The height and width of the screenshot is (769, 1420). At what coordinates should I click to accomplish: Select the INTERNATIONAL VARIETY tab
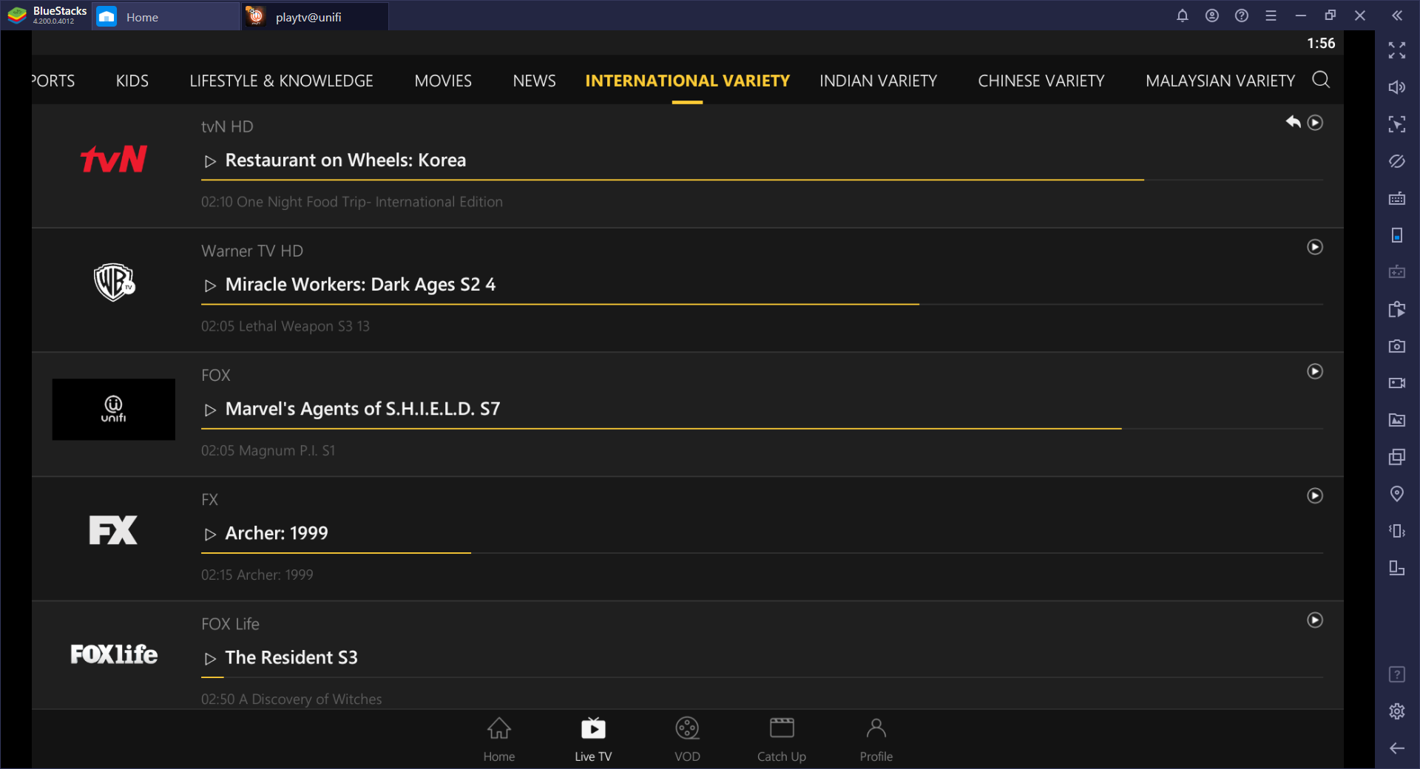pos(688,81)
